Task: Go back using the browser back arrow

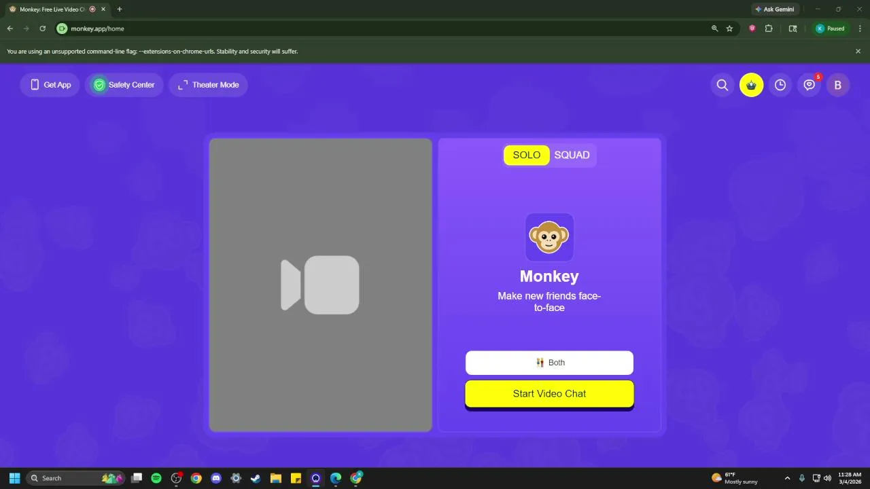Action: [x=10, y=29]
